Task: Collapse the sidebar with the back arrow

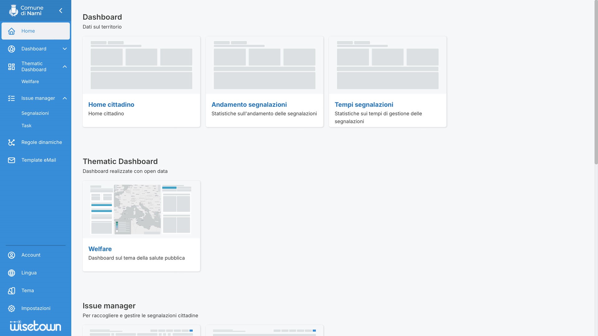Action: coord(61,11)
